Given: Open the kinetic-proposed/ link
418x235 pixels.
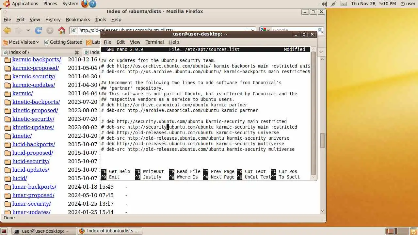Looking at the screenshot, I should (x=35, y=110).
